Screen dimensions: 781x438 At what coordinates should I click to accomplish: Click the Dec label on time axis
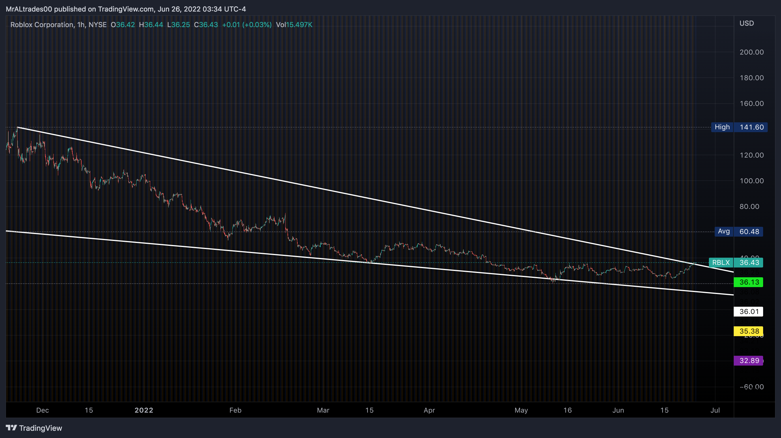coord(42,410)
